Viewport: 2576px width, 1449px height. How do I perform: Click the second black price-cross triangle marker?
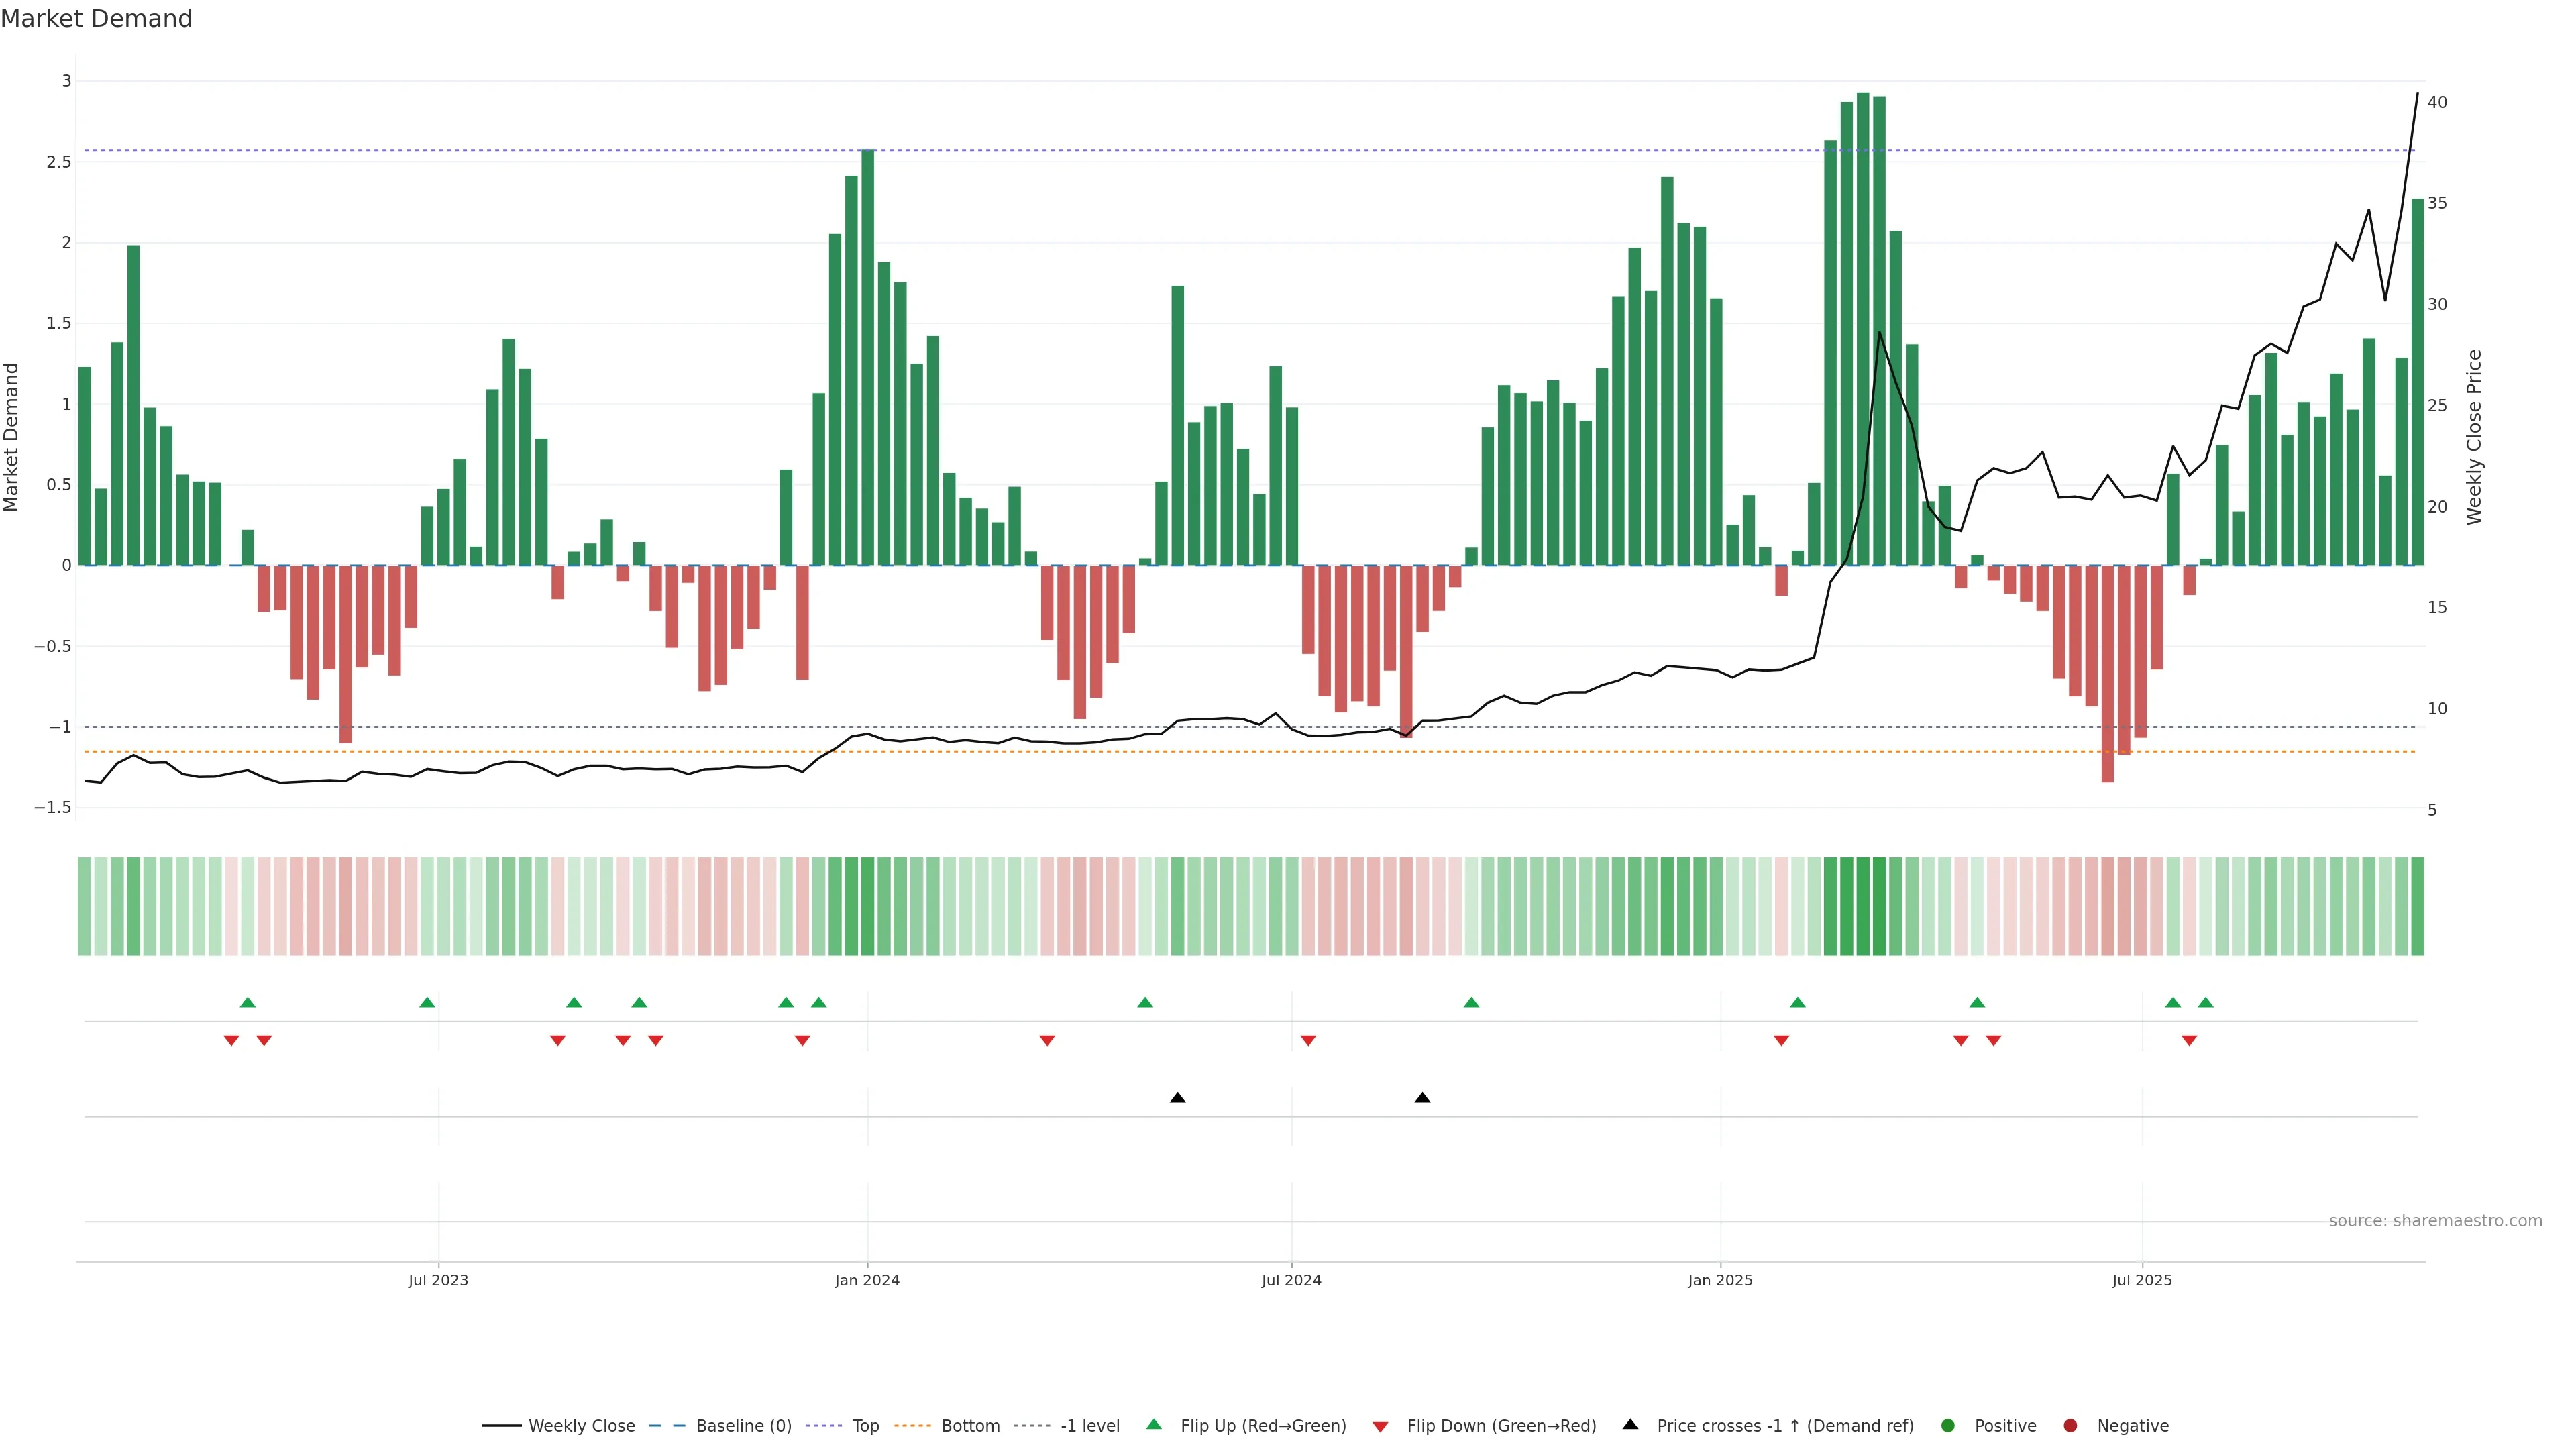1422,1098
